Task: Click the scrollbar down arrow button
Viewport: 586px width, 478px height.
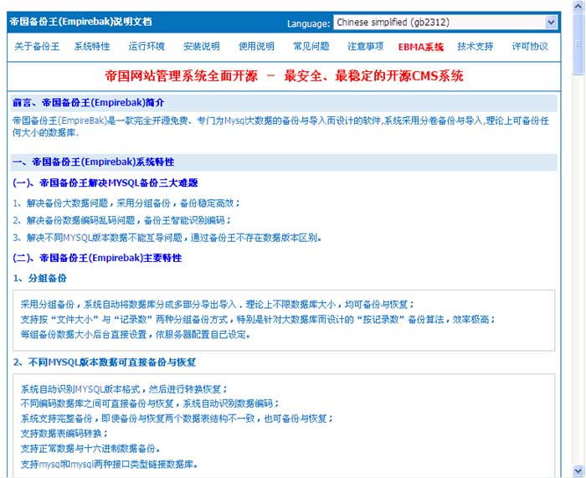Action: (578, 471)
